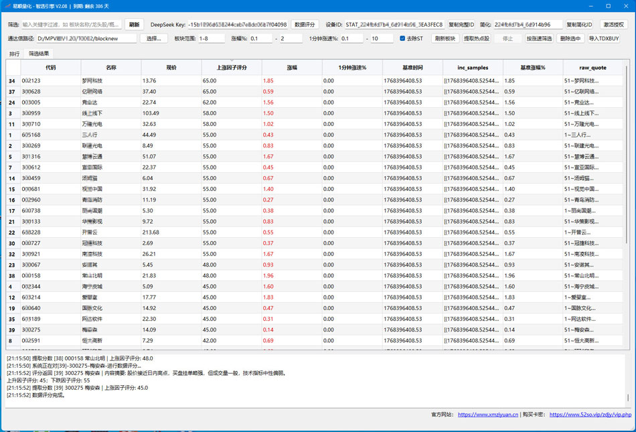This screenshot has width=636, height=432.
Task: Focus the 筛选 keyword filter input
Action: click(x=72, y=24)
